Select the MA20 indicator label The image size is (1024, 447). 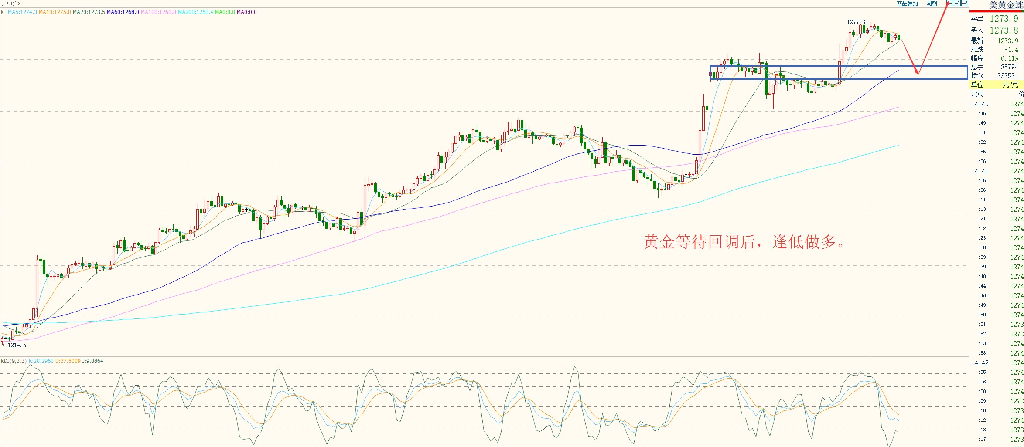(x=89, y=12)
